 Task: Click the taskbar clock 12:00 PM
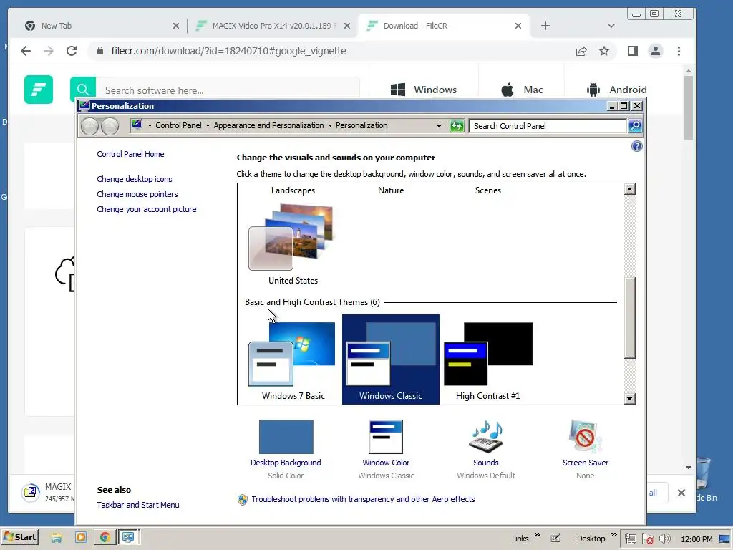point(696,539)
